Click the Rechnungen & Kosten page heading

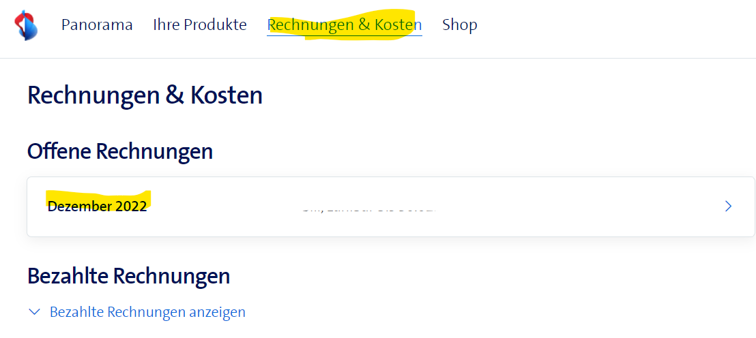tap(145, 95)
